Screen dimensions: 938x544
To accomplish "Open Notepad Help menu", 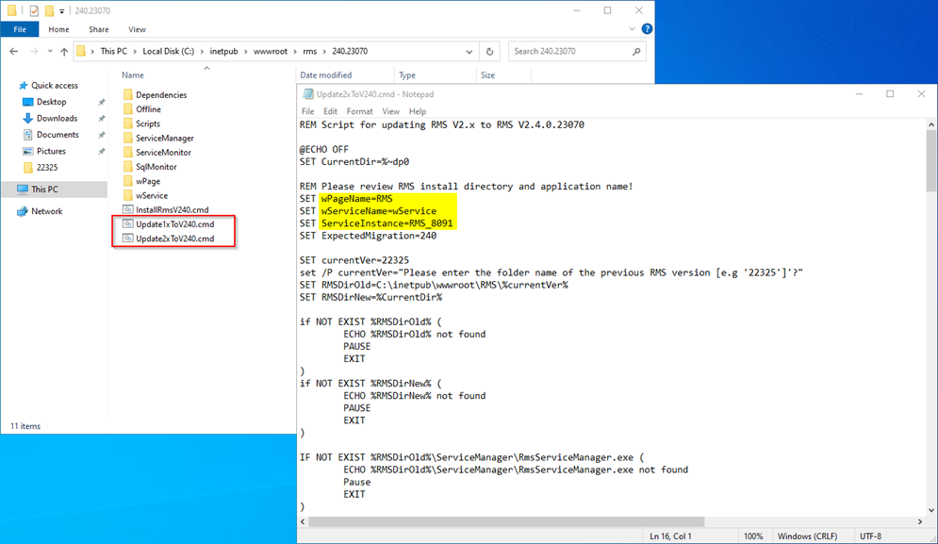I will tap(418, 111).
